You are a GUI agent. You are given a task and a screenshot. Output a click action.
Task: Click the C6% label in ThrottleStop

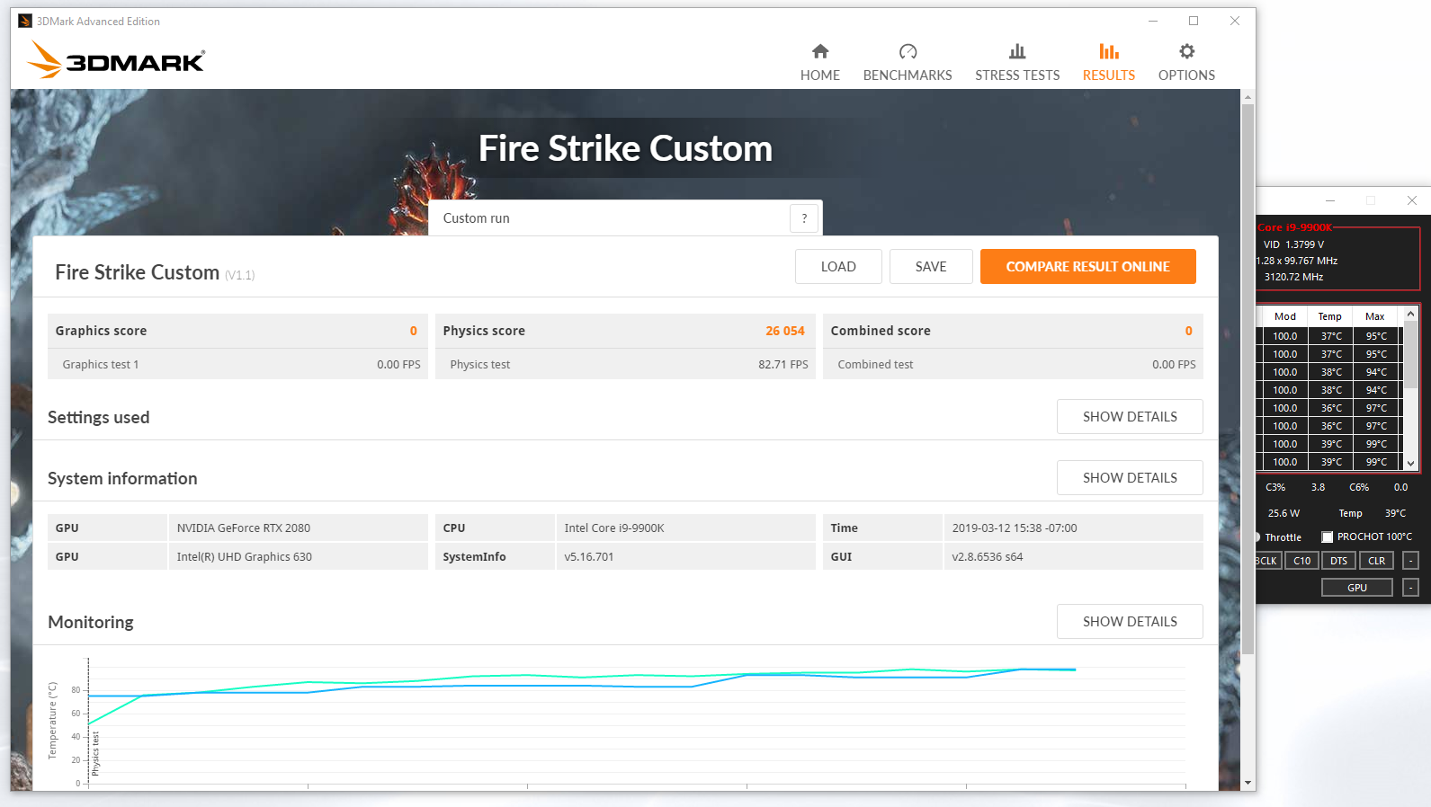(1359, 487)
